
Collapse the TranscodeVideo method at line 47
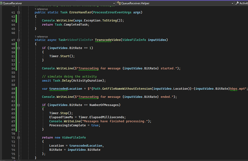pos(18,40)
